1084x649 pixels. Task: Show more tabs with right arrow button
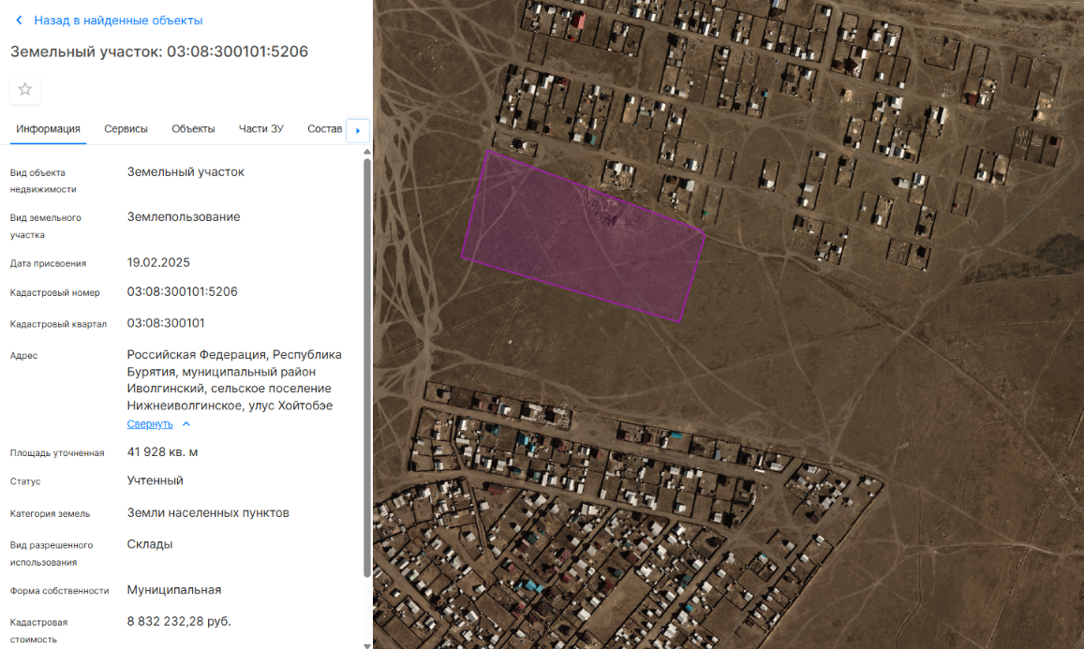[x=358, y=130]
